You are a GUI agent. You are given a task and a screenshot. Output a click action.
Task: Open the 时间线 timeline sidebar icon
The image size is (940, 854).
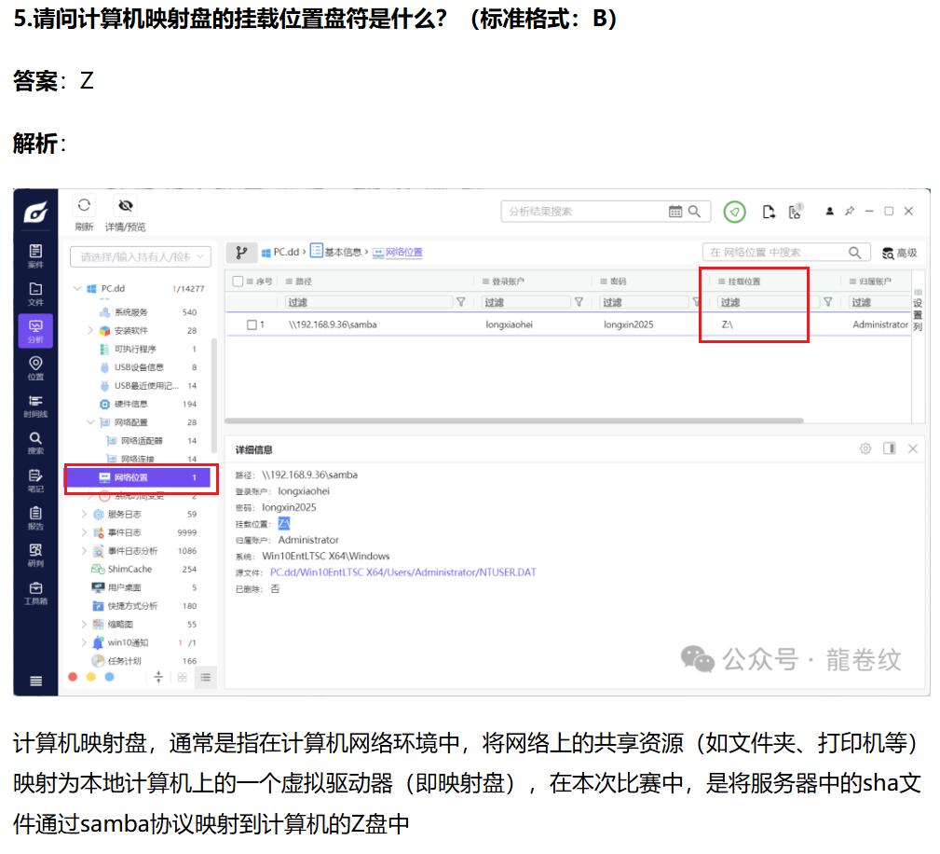(x=35, y=405)
